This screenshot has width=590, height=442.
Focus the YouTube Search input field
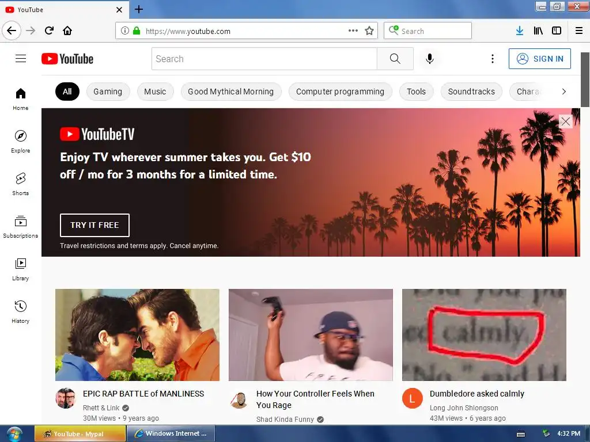coord(264,59)
